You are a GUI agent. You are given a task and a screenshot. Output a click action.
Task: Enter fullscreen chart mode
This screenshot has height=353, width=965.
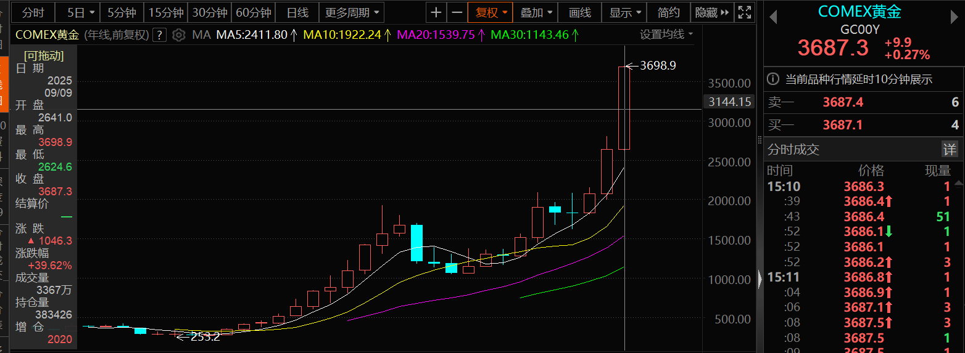point(745,12)
